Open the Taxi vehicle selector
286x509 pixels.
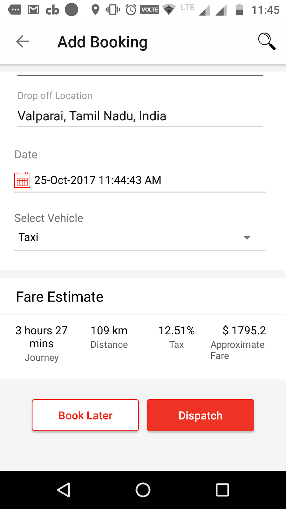[140, 237]
